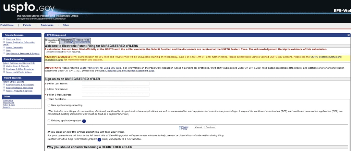Click the e-Filer First Name input field

pos(116,89)
